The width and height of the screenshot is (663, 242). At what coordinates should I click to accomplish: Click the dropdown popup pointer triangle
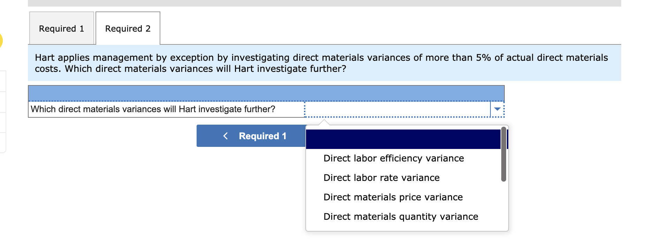click(x=324, y=122)
